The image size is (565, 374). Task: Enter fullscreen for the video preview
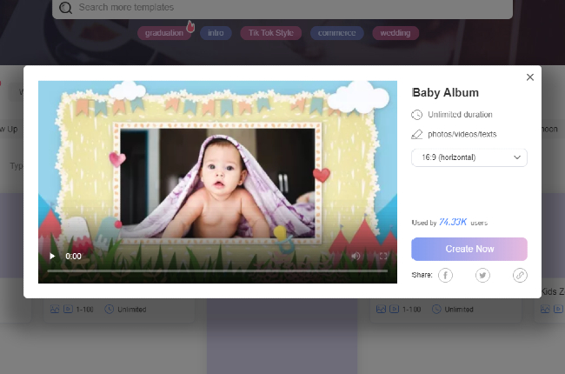382,257
